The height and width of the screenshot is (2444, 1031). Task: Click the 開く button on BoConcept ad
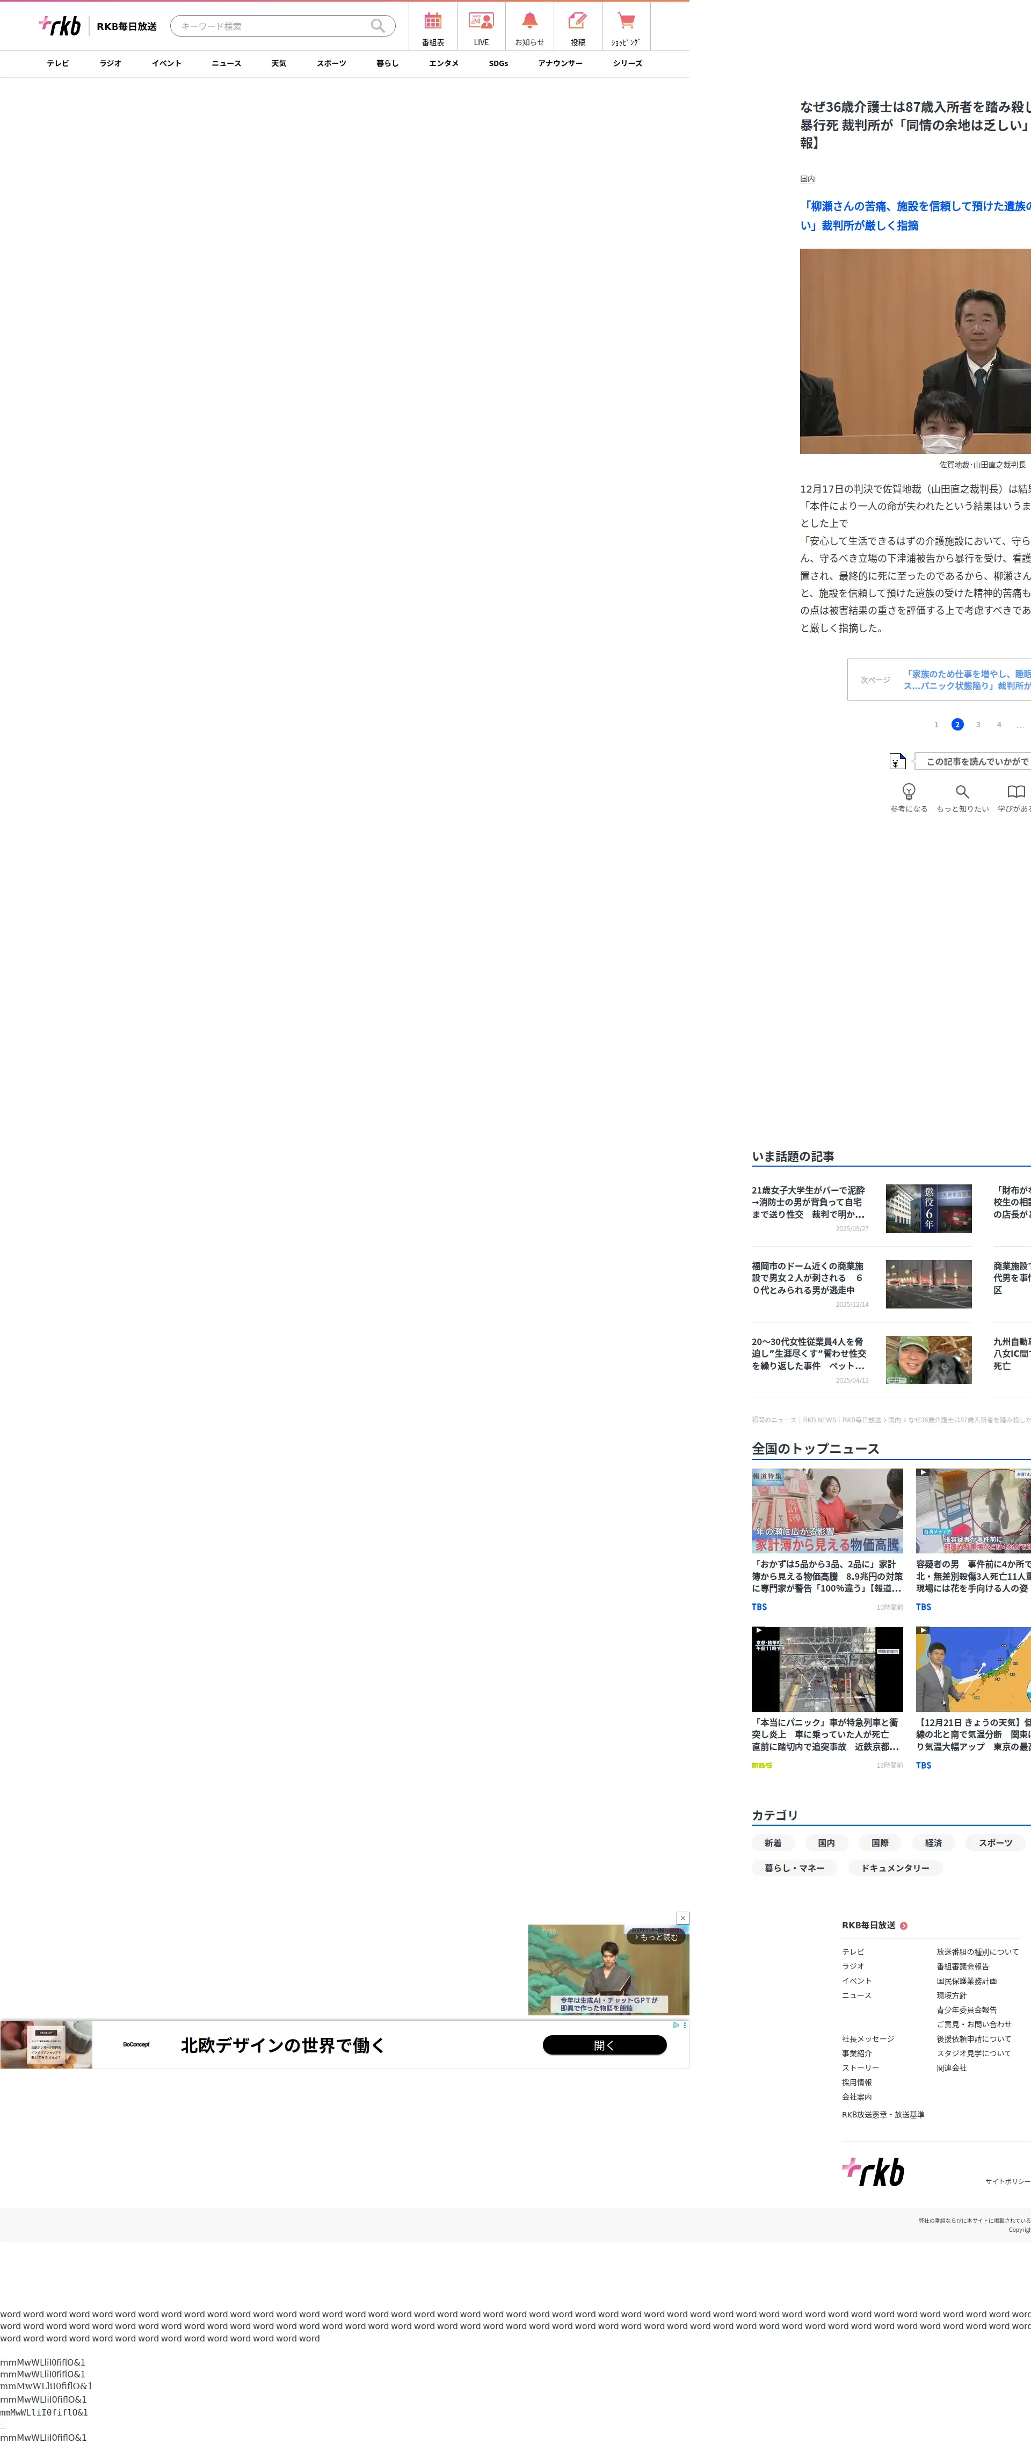(604, 2044)
